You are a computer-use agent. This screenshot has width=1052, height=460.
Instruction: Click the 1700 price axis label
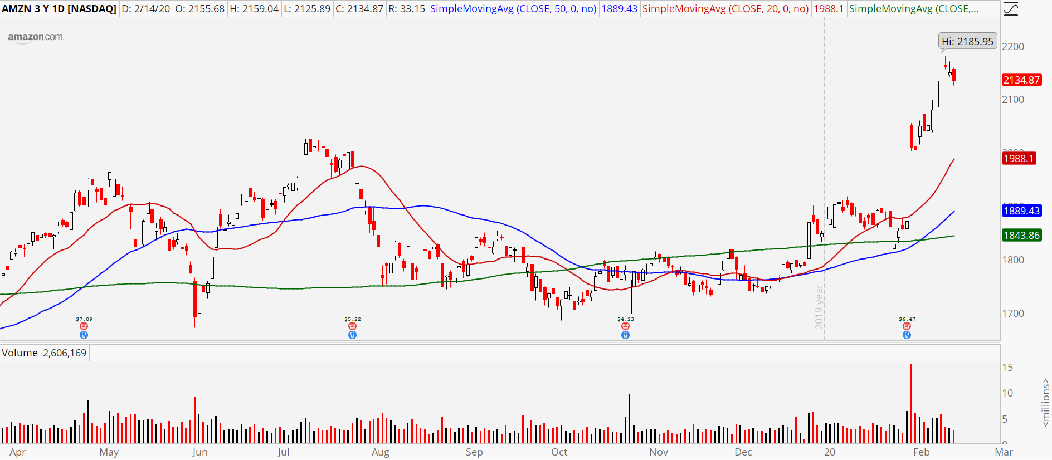[1013, 314]
